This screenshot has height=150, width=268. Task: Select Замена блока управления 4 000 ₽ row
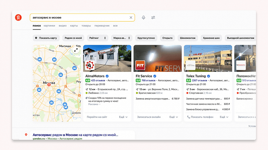(208, 109)
